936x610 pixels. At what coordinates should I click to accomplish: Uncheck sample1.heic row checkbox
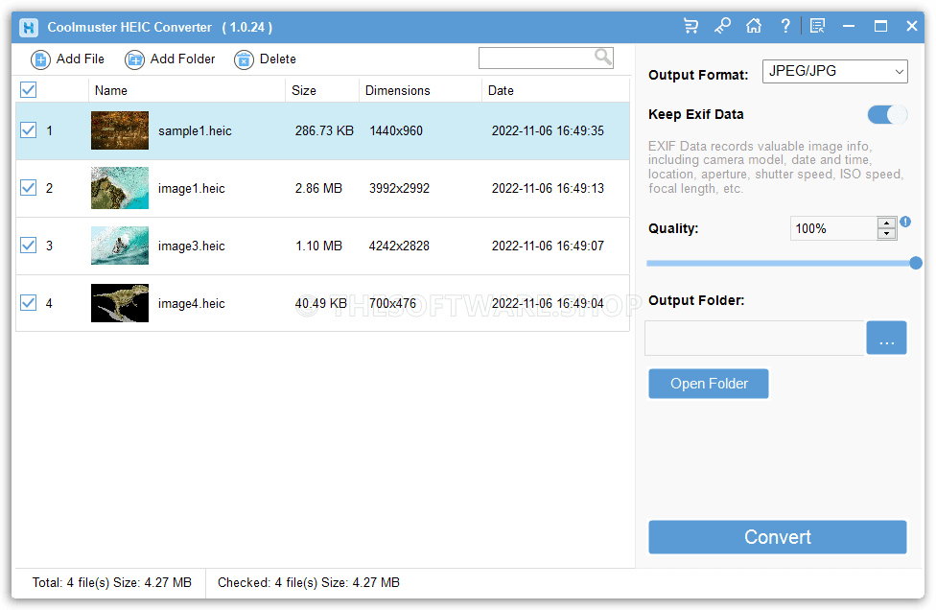[x=29, y=130]
